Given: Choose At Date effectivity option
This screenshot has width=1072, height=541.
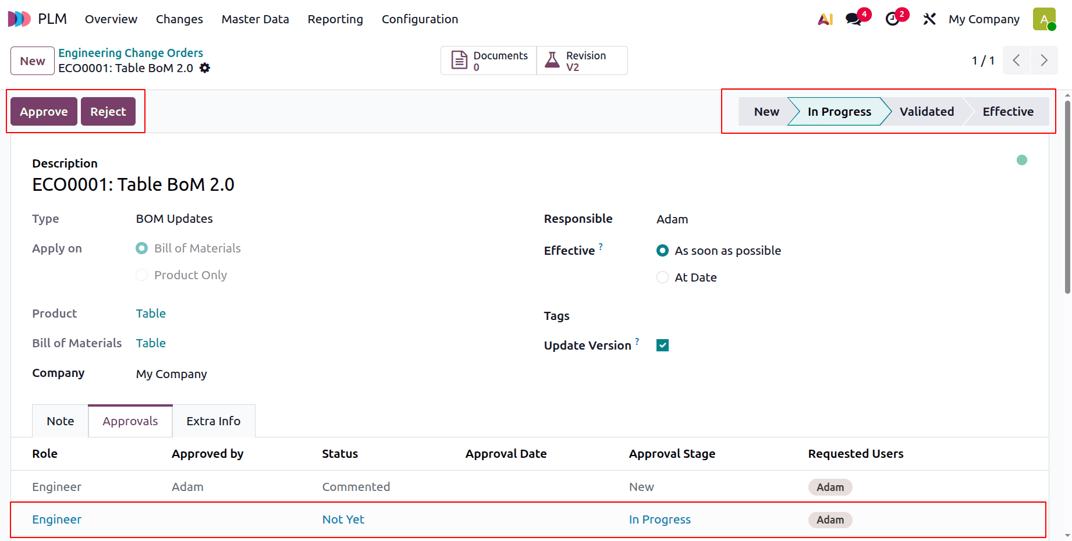Looking at the screenshot, I should (x=662, y=277).
